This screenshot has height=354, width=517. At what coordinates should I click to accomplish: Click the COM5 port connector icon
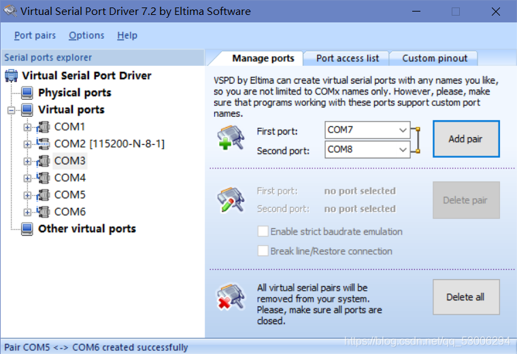(x=43, y=195)
